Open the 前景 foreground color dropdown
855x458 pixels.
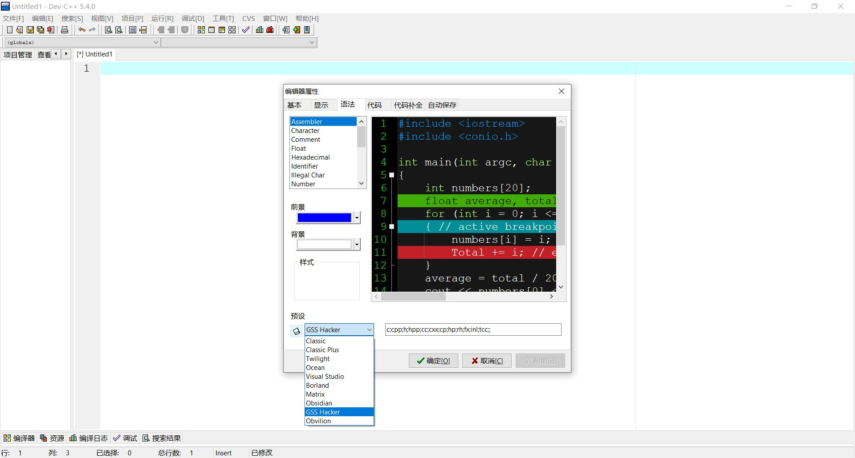[357, 217]
